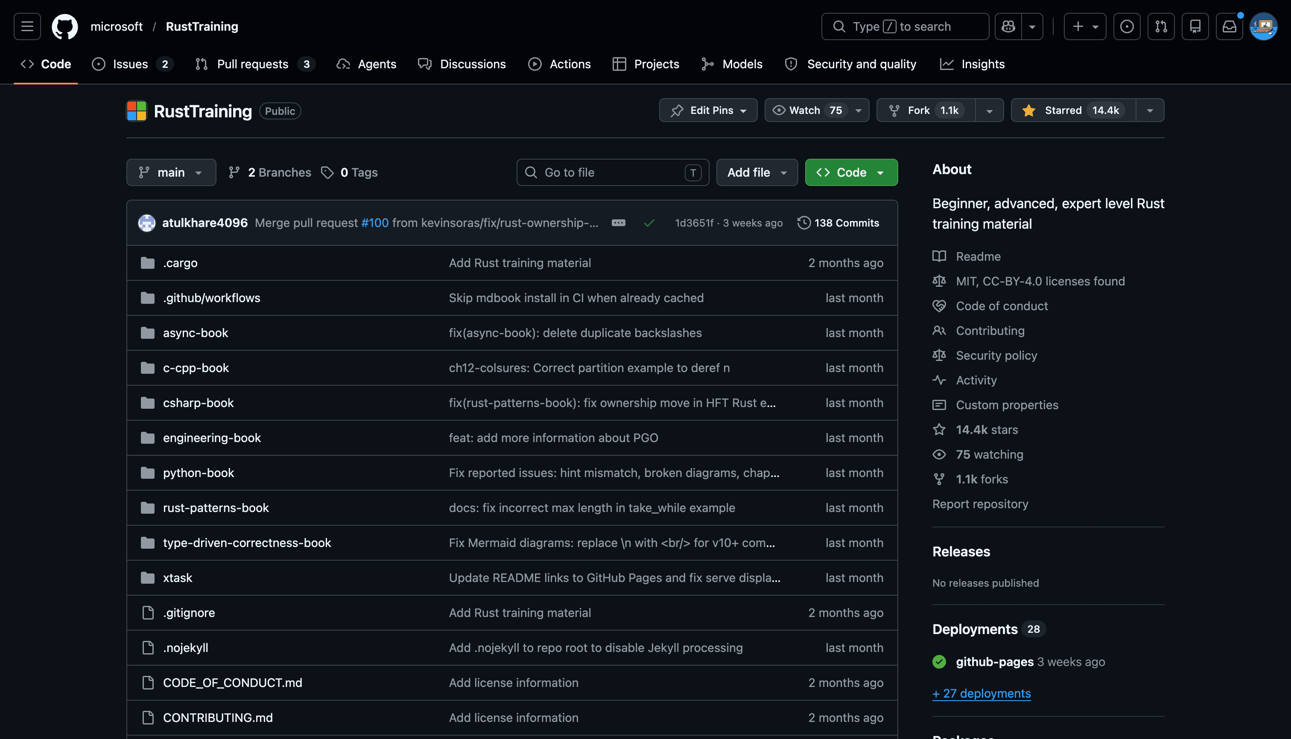Open the Actions tab
The image size is (1291, 739).
pos(559,64)
